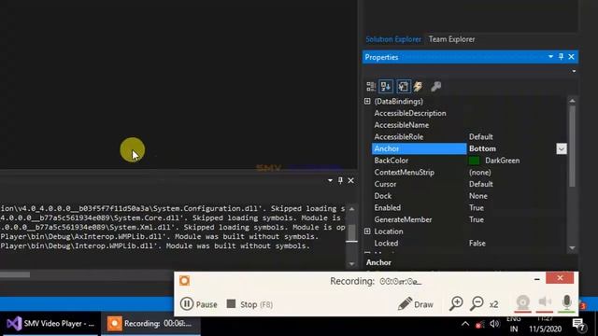Toggle webcam in recorder toolbar
The height and width of the screenshot is (336, 598).
[523, 302]
